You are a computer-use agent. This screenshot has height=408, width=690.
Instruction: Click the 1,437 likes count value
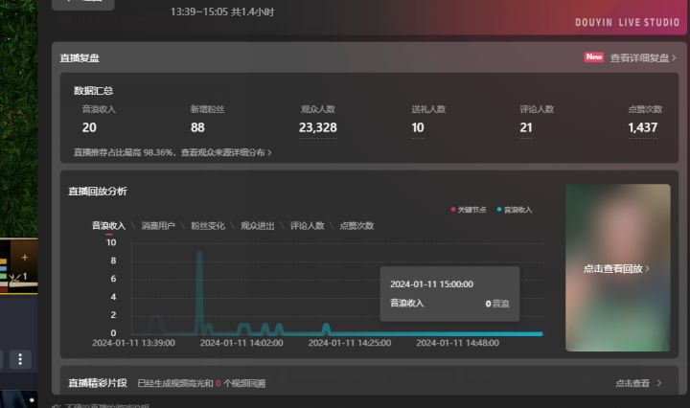(x=642, y=127)
